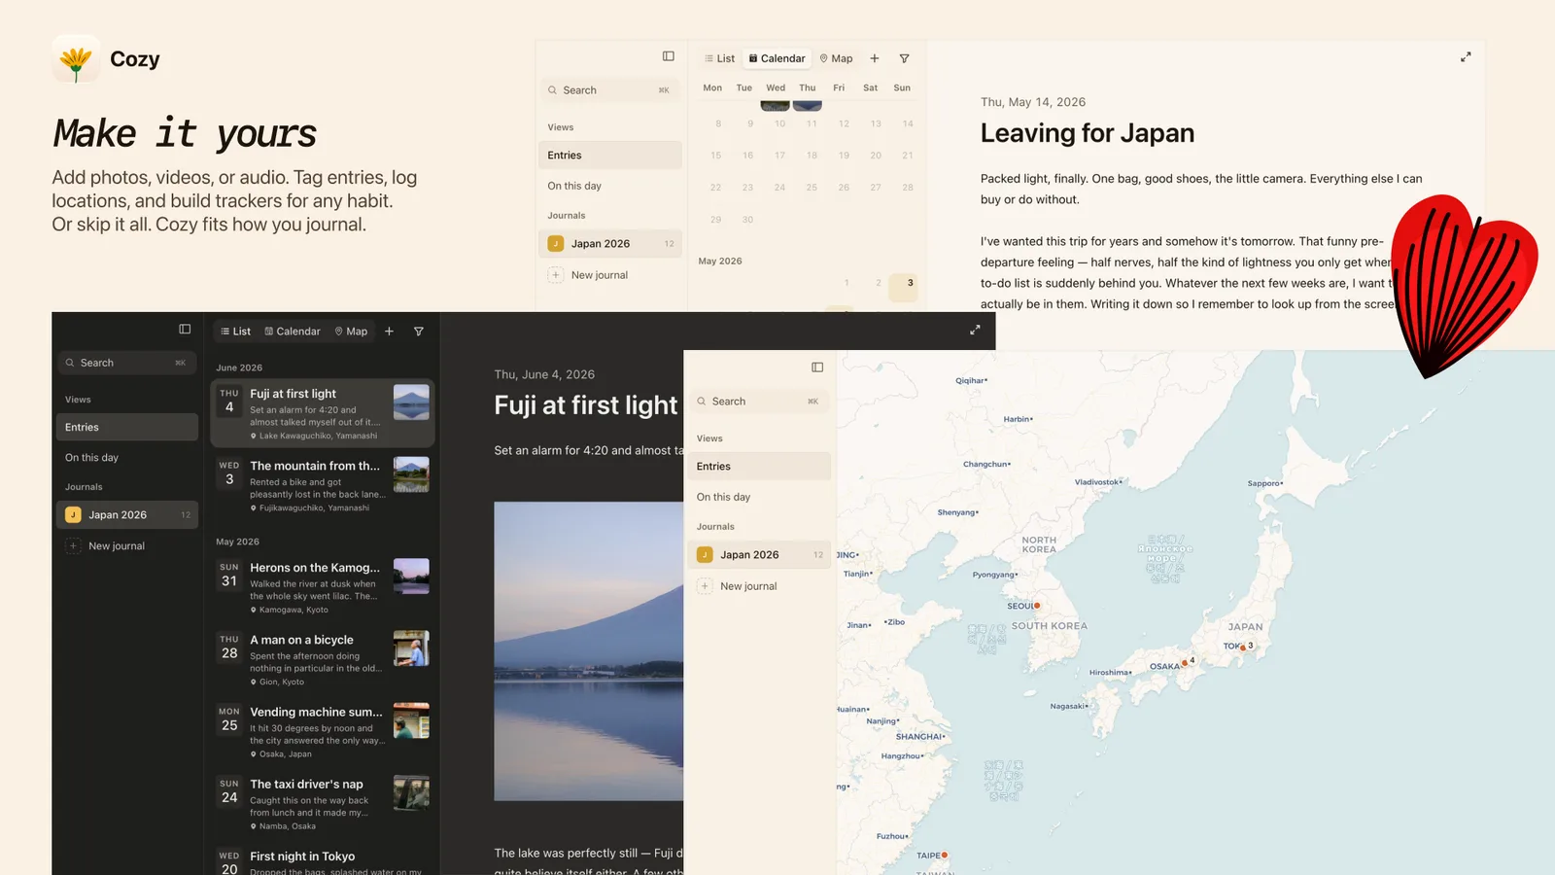Viewport: 1555px width, 875px height.
Task: Open Herons on the Kamog... entry
Action: pos(323,587)
